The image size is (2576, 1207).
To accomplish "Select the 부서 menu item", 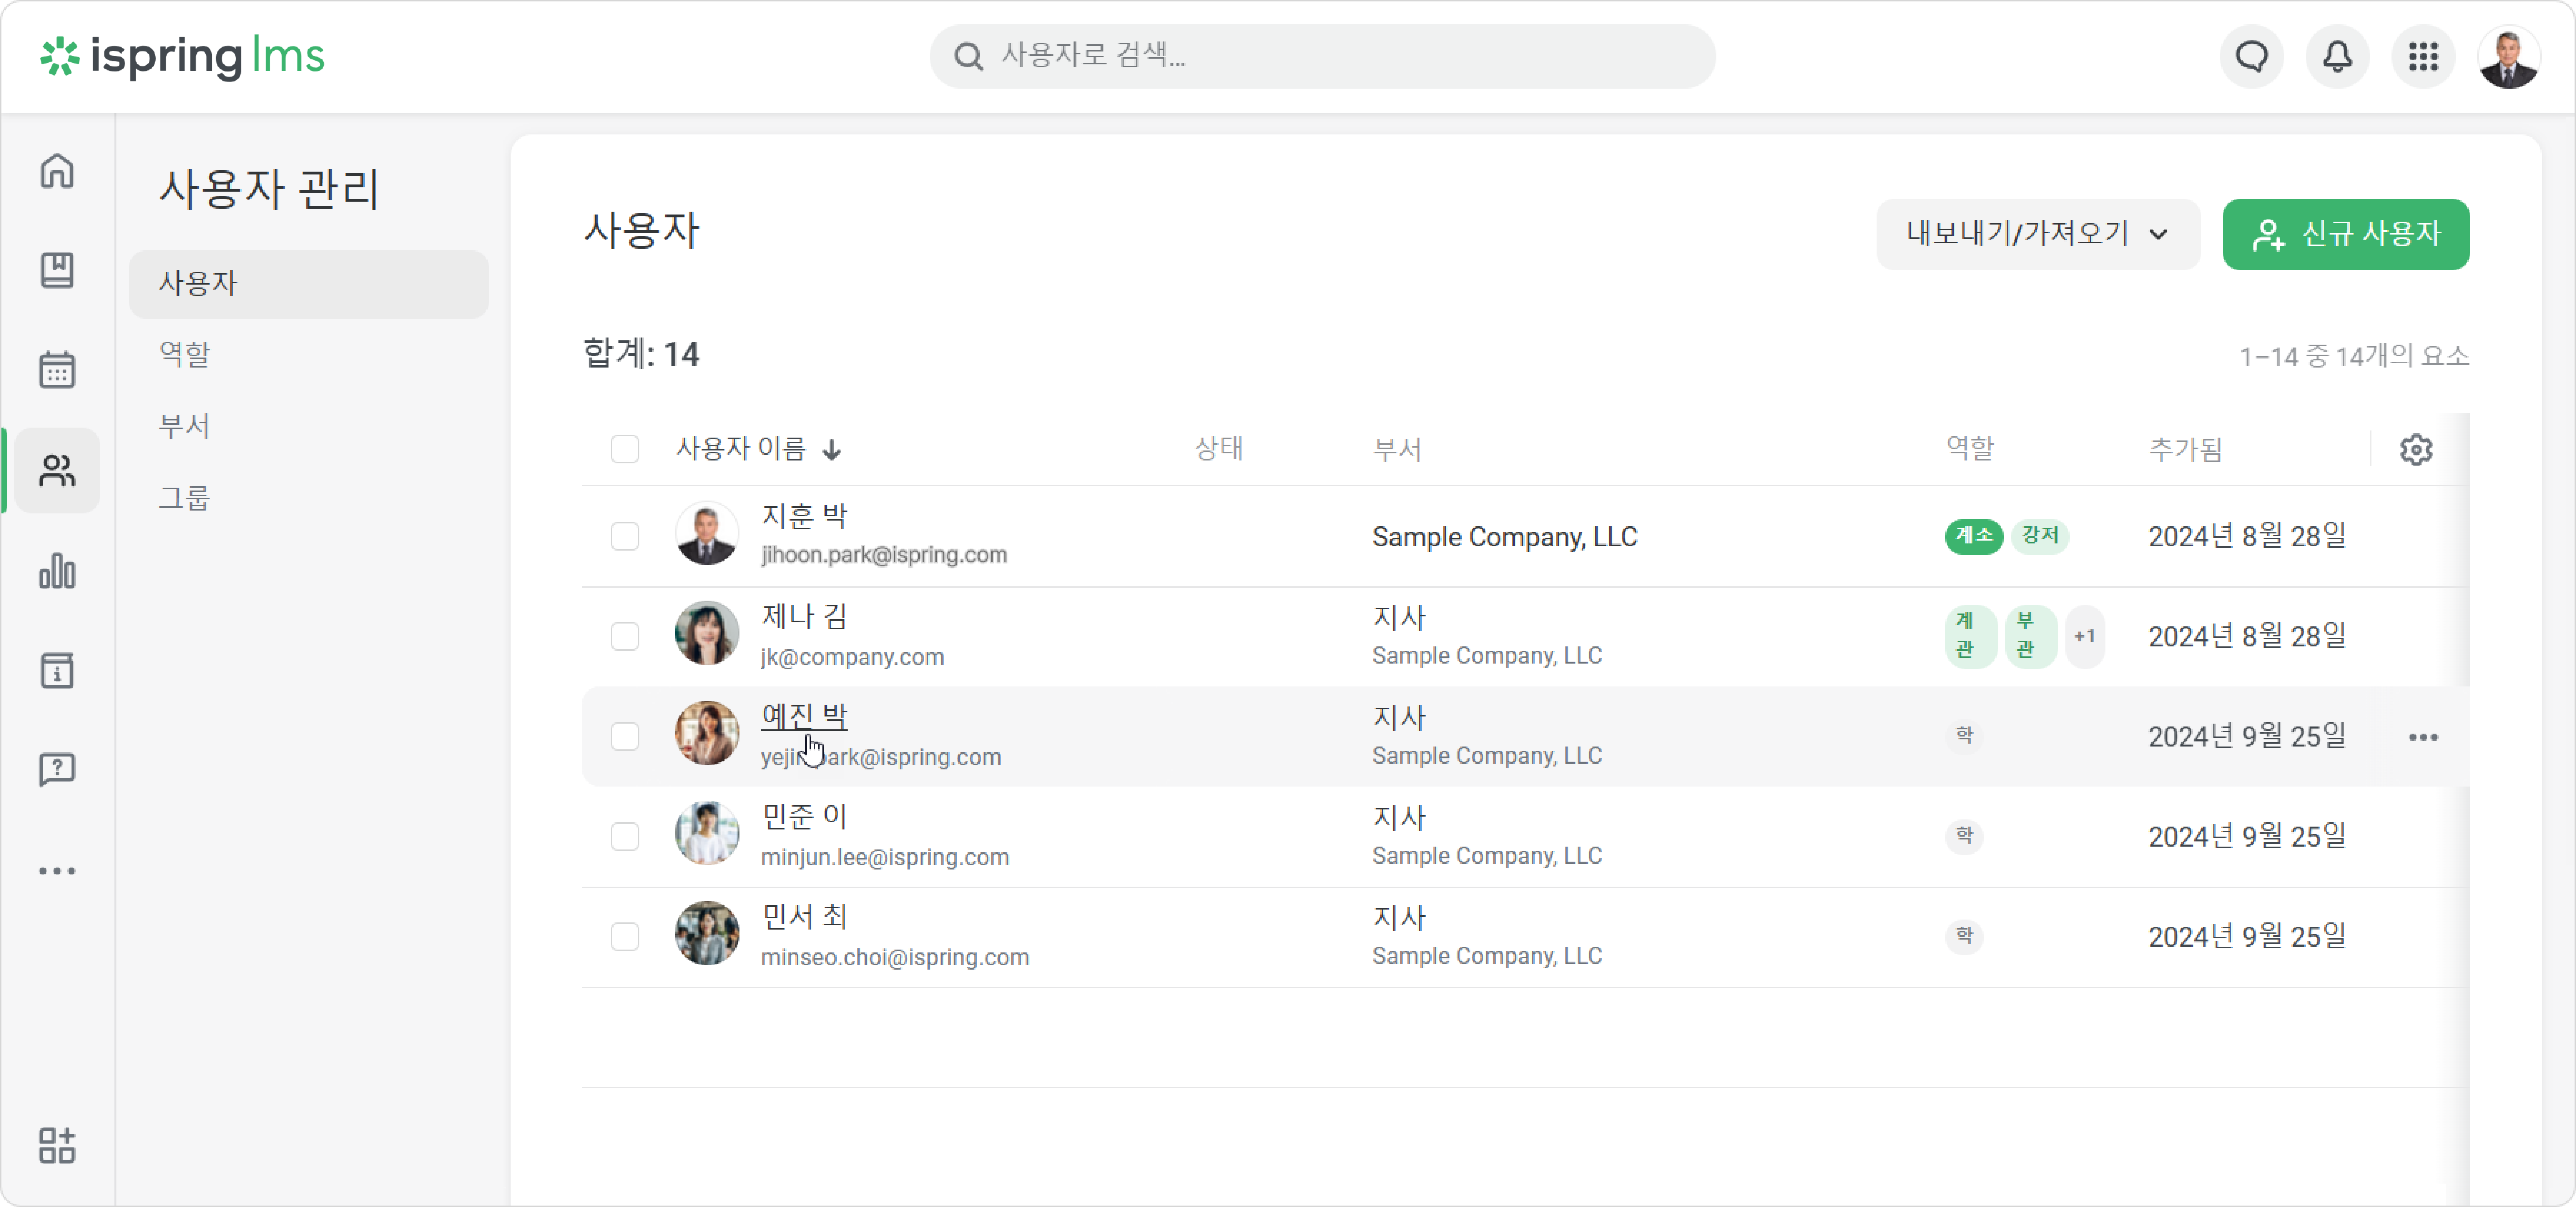I will click(x=185, y=426).
